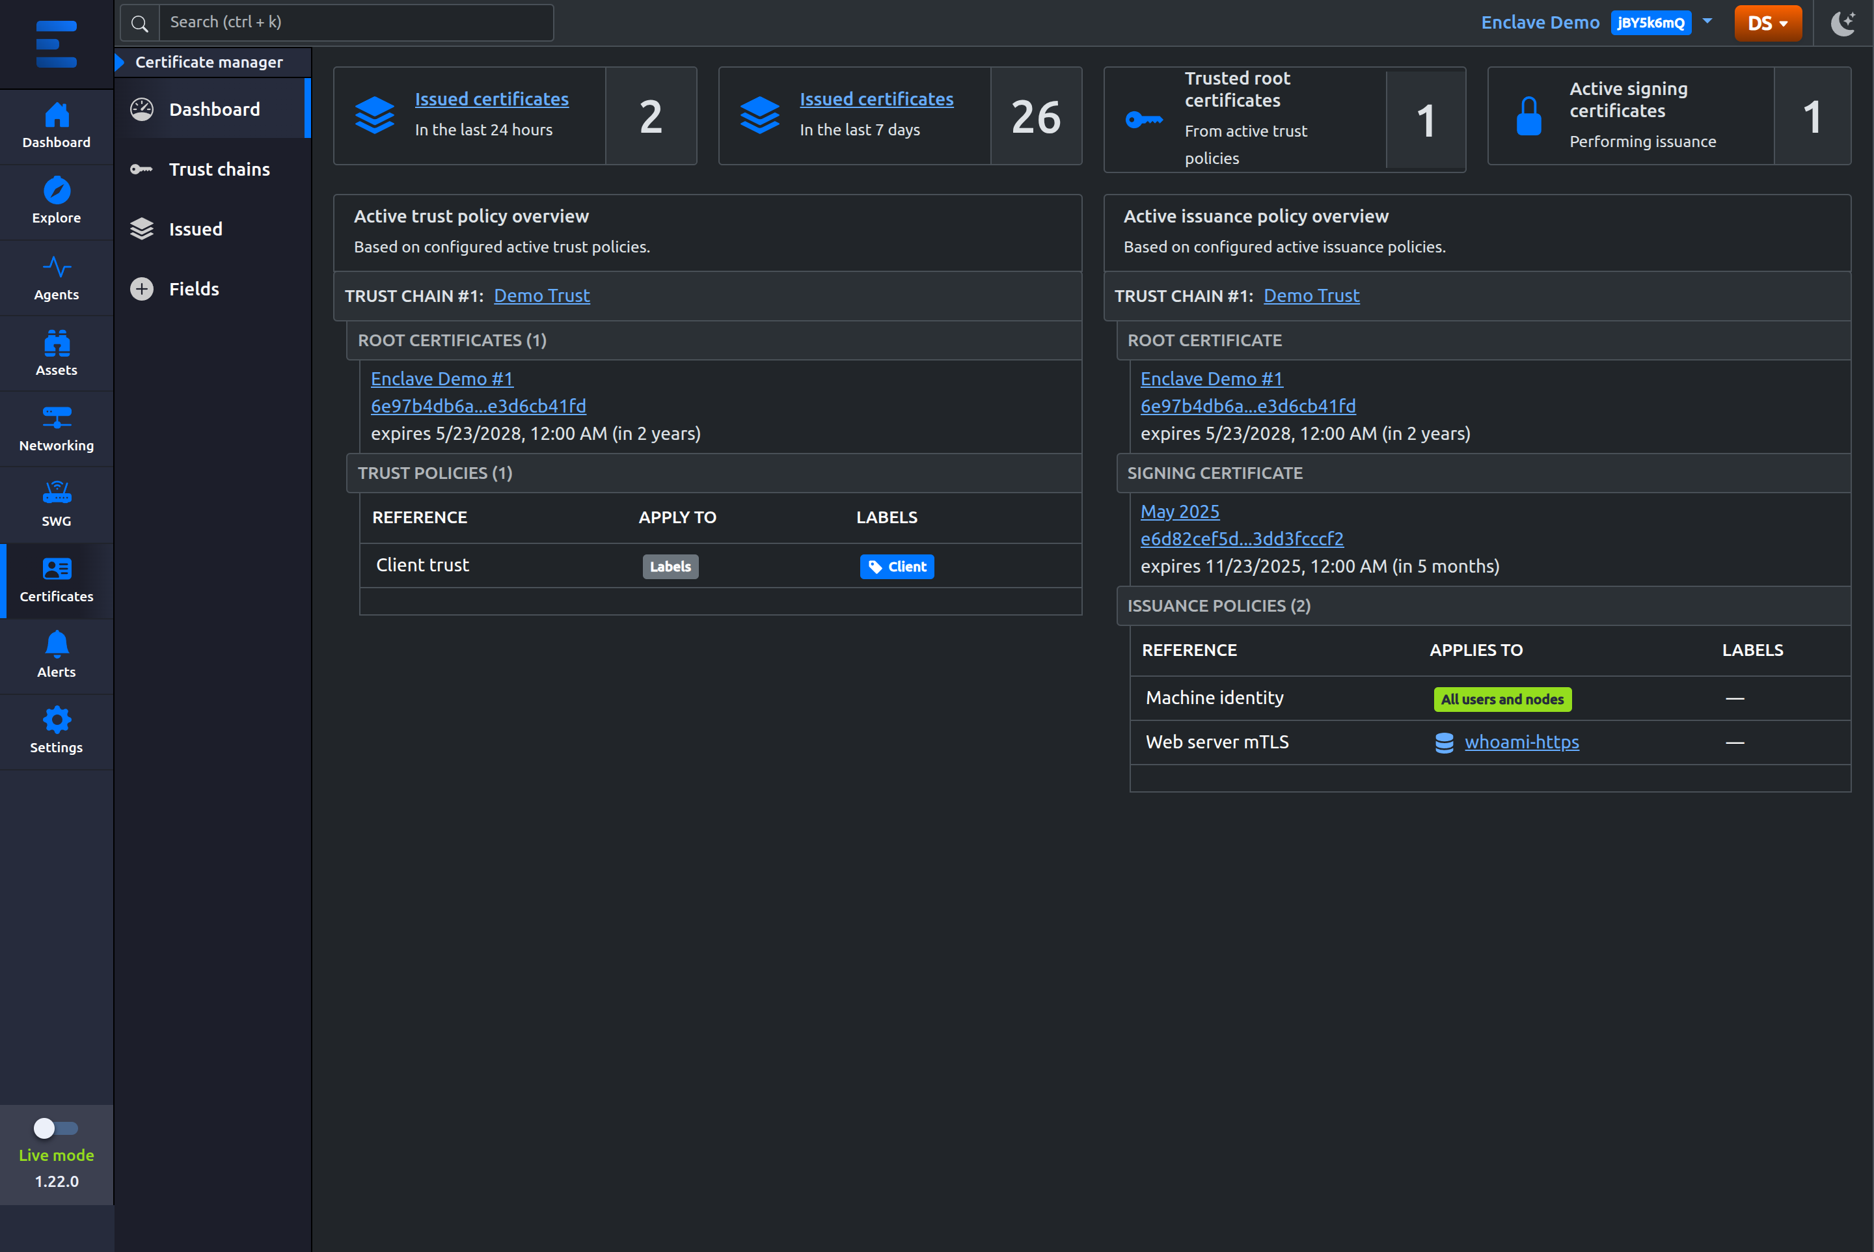The width and height of the screenshot is (1874, 1252).
Task: Open Alerts bell icon
Action: [56, 643]
